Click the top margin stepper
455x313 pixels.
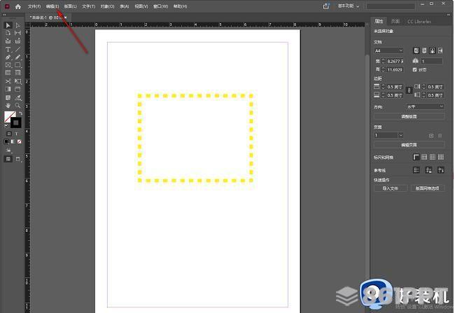pyautogui.click(x=384, y=87)
